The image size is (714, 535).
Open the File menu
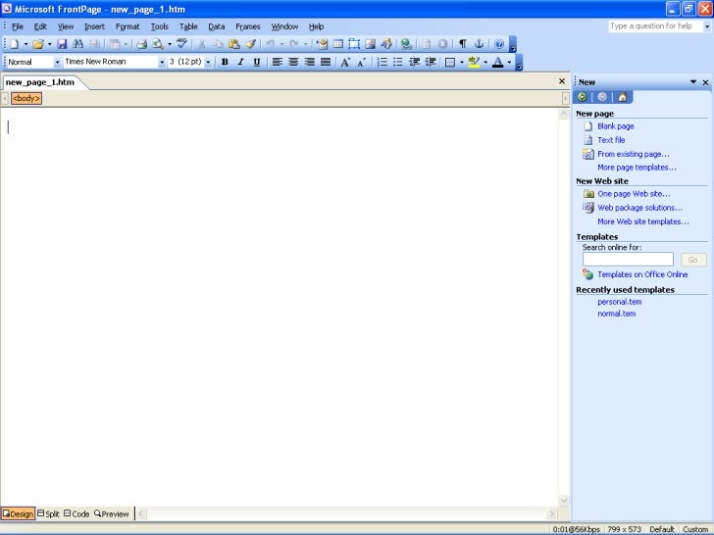click(x=18, y=26)
